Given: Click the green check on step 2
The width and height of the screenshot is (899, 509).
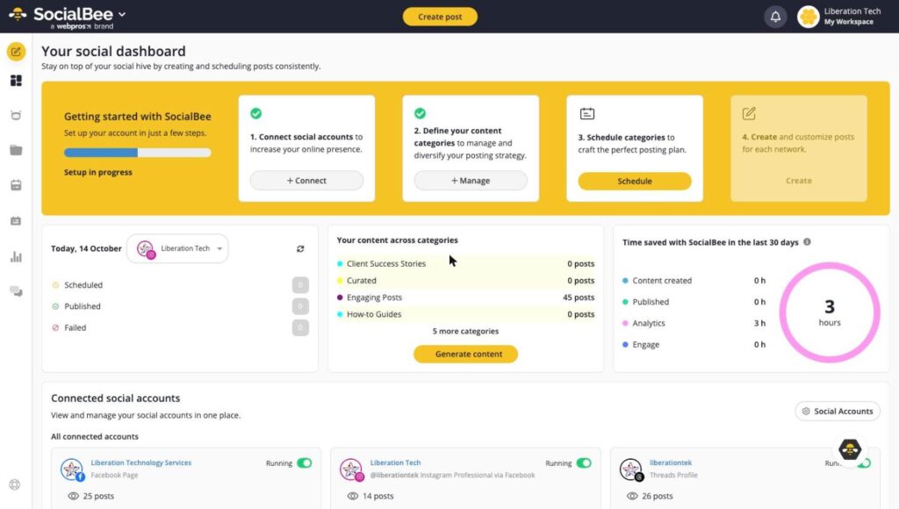Looking at the screenshot, I should pos(421,113).
